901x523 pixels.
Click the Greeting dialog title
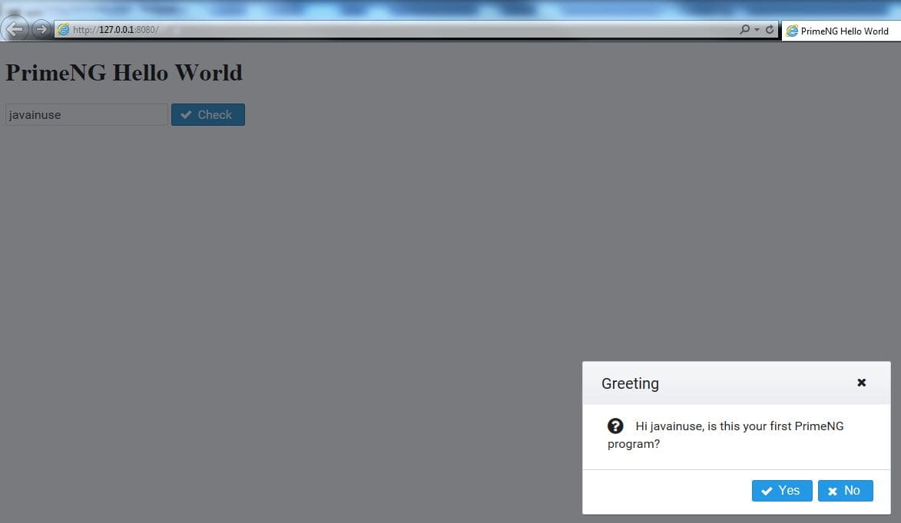click(631, 383)
